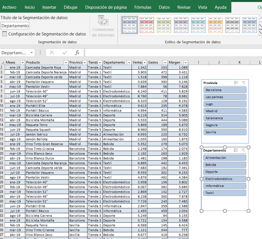262x239 pixels.
Task: Apply the purple slicer style
Action: click(x=181, y=25)
